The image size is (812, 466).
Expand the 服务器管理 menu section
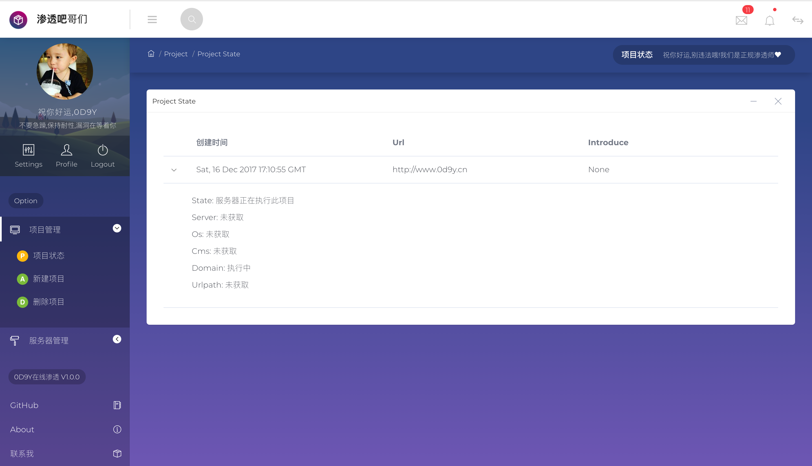(x=117, y=339)
